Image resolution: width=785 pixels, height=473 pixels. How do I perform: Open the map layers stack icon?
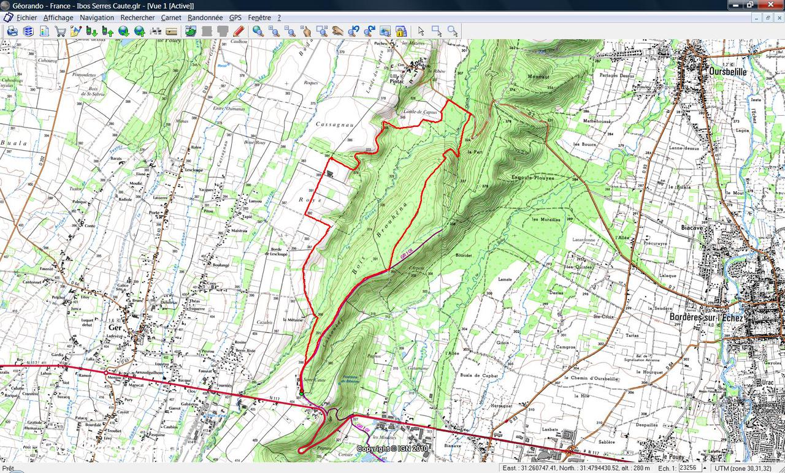tap(28, 31)
